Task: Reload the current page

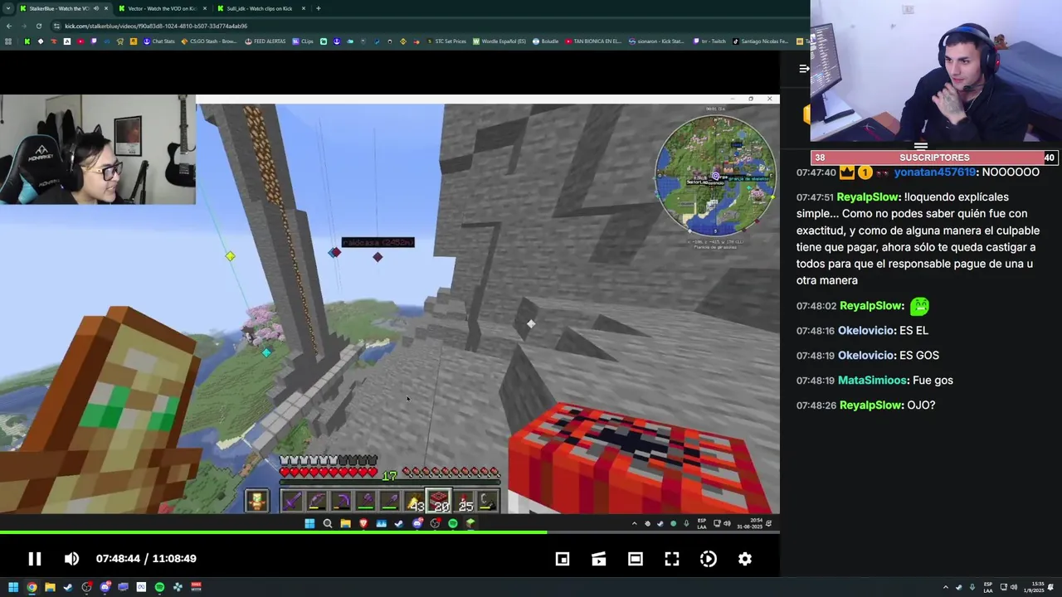Action: 38,26
